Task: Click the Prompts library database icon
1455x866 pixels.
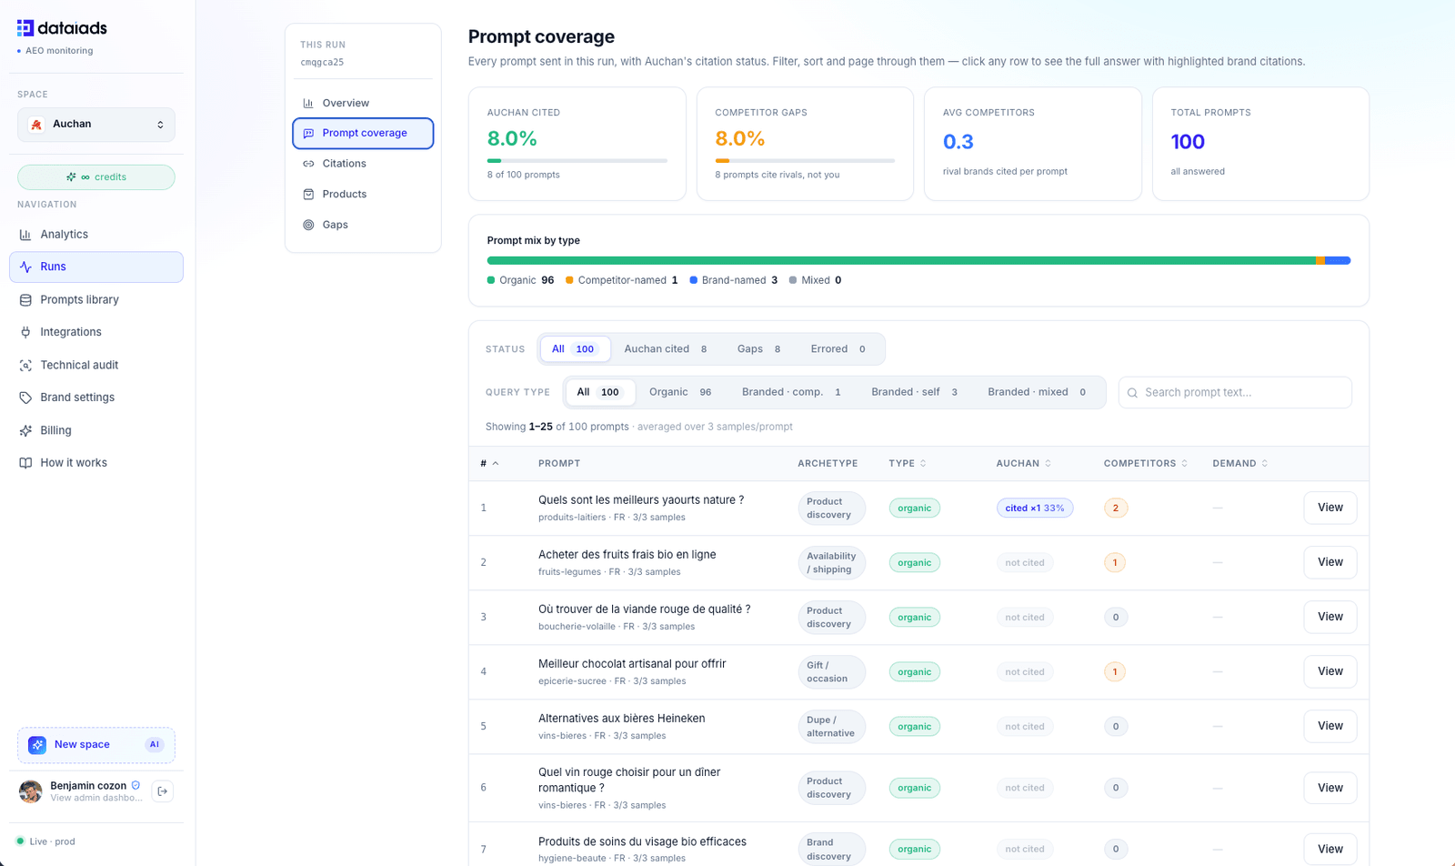Action: (x=25, y=300)
